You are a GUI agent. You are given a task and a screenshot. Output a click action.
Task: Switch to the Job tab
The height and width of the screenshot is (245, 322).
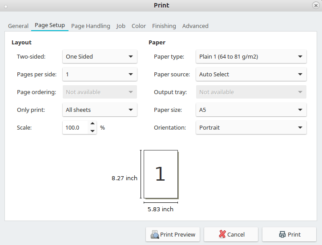click(121, 26)
